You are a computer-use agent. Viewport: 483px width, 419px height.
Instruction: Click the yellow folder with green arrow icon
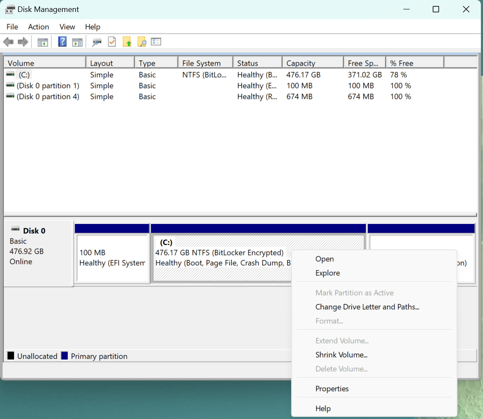(x=127, y=42)
